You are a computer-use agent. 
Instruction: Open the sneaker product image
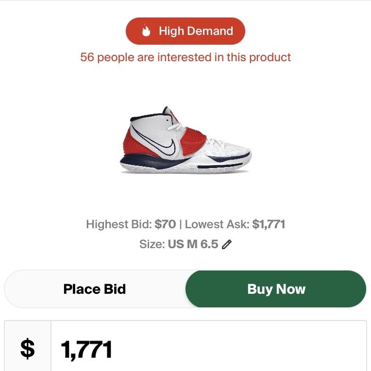point(185,140)
